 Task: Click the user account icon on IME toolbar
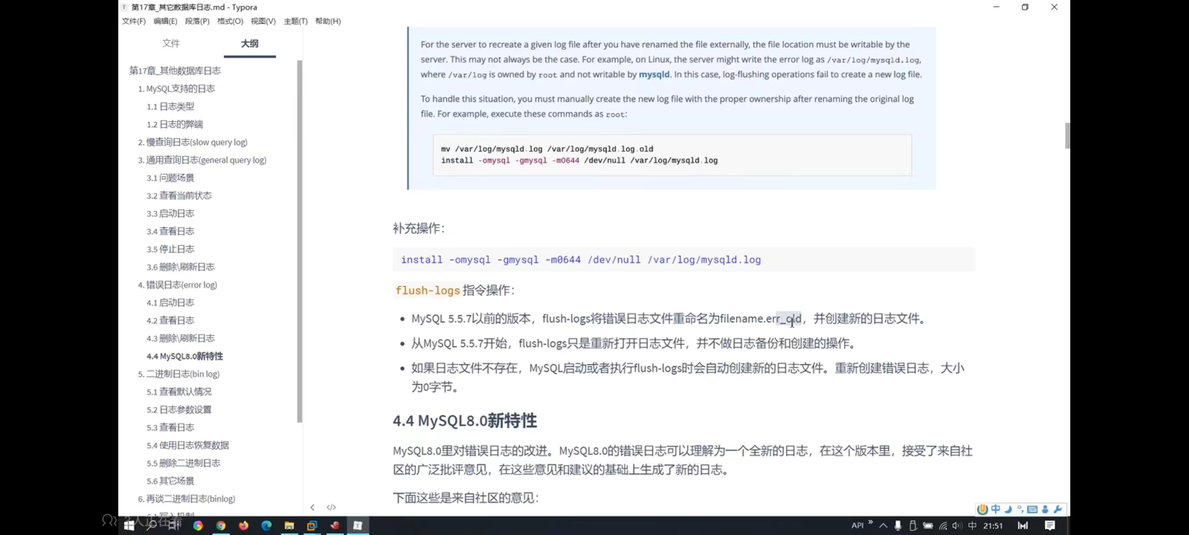click(x=1045, y=509)
